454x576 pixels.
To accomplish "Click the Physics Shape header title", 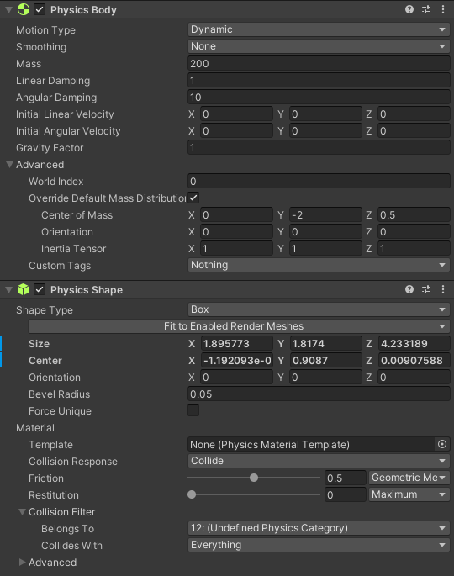I will (x=87, y=290).
